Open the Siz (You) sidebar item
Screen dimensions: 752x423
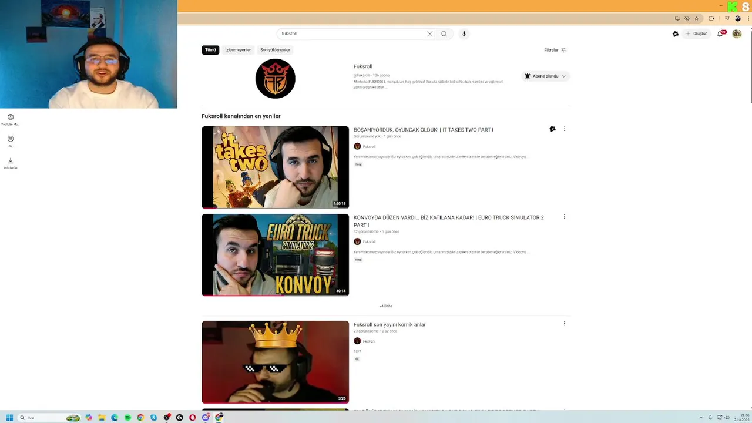(10, 142)
